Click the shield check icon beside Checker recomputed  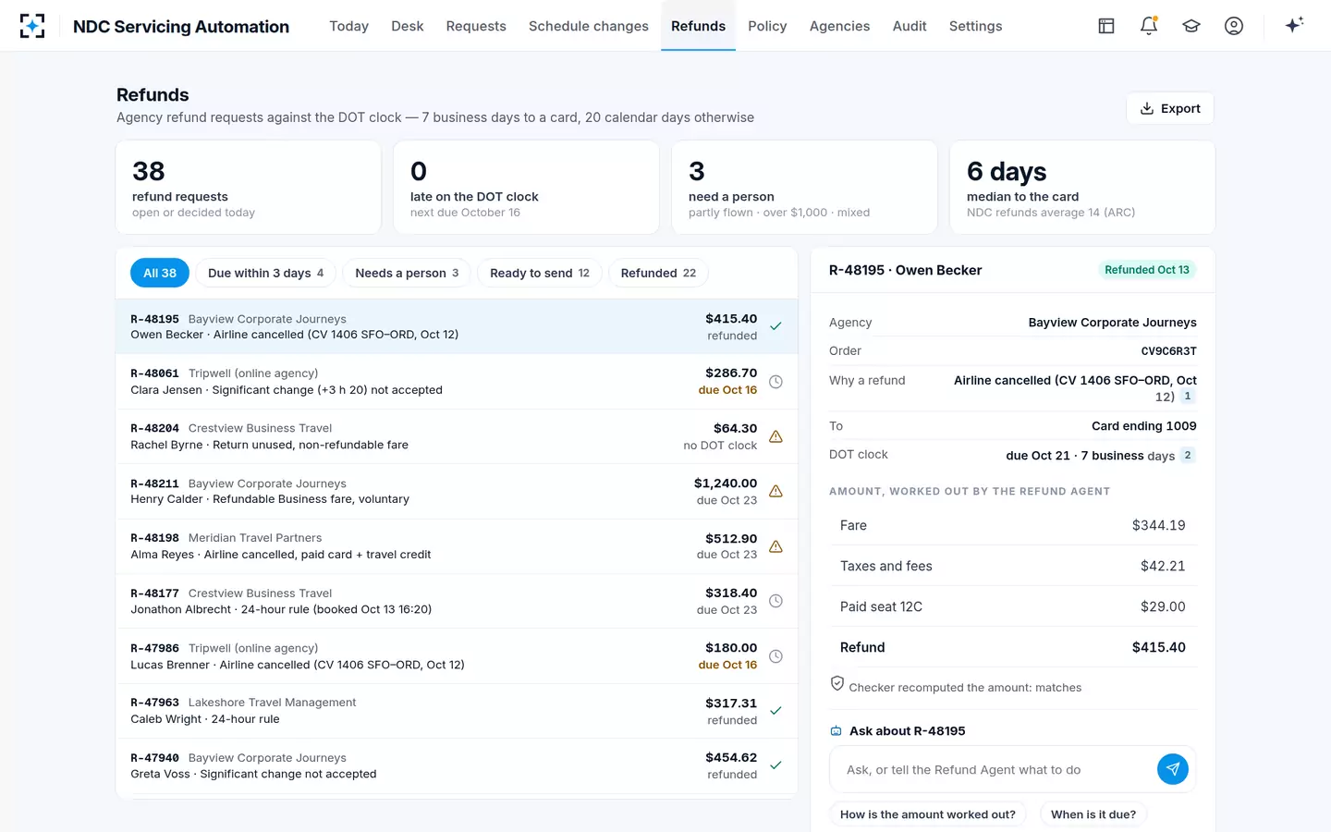(837, 684)
